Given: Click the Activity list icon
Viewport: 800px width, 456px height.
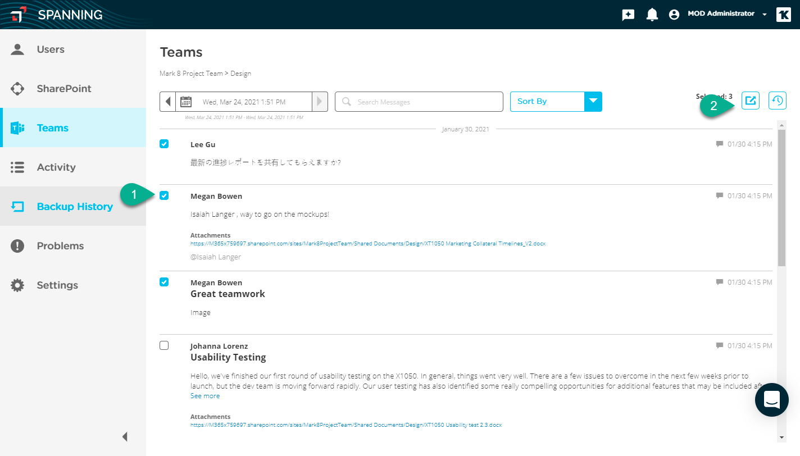Looking at the screenshot, I should pyautogui.click(x=17, y=167).
